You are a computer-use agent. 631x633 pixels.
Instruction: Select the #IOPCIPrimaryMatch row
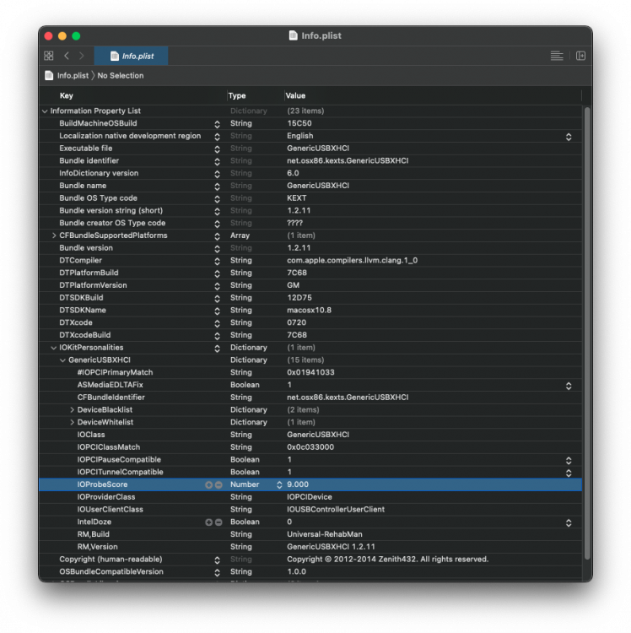[310, 372]
